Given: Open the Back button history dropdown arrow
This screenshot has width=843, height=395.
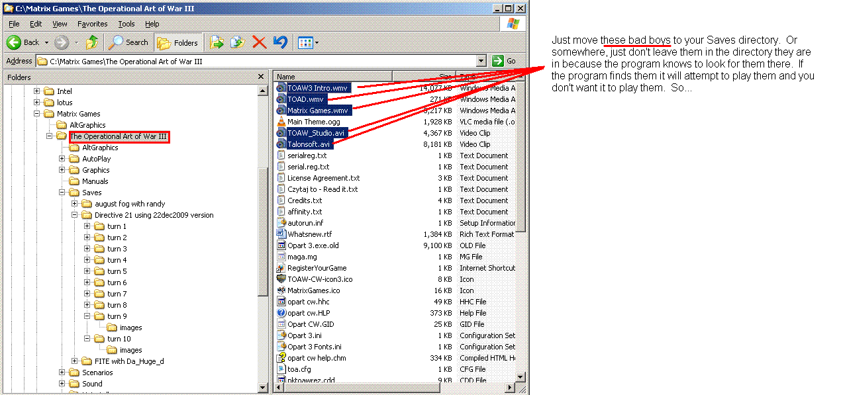Looking at the screenshot, I should [x=46, y=42].
